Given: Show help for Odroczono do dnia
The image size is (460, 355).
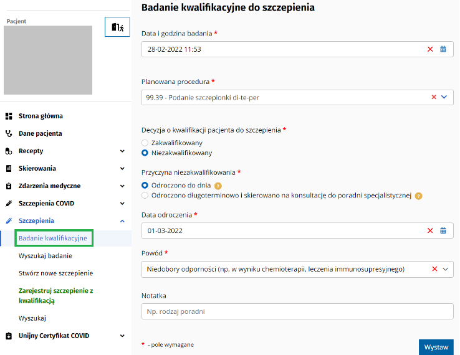Looking at the screenshot, I should click(218, 186).
